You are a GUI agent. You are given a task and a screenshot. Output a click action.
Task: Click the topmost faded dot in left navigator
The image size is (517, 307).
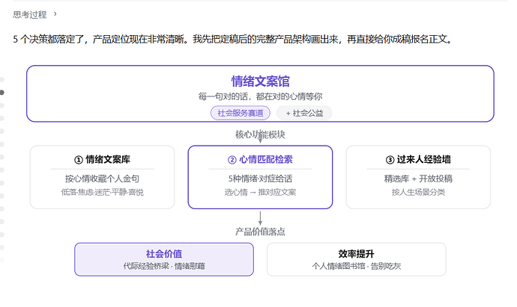(x=1, y=79)
